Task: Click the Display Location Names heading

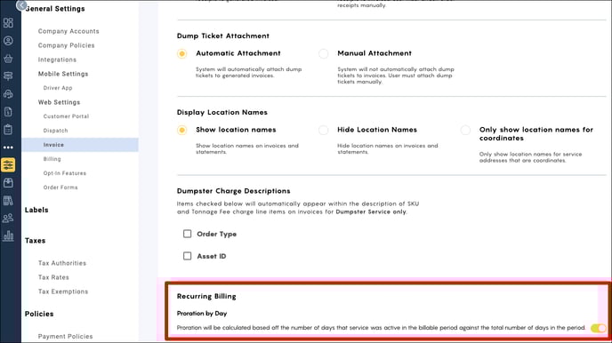Action: click(222, 112)
